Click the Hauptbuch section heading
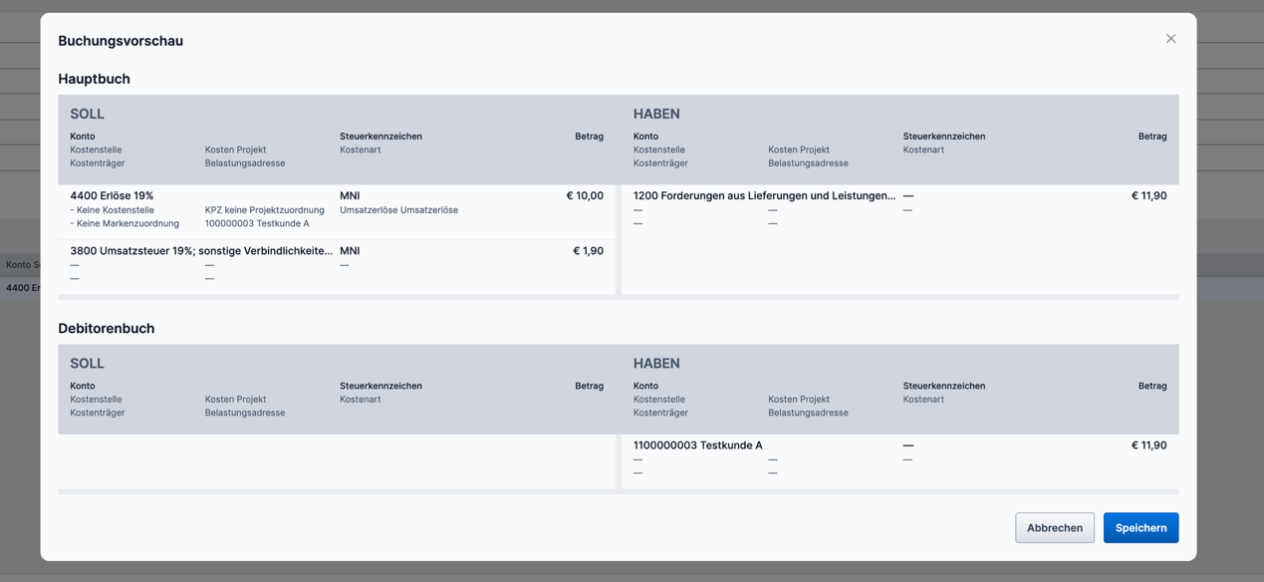Screen dimensions: 1264x582 (x=94, y=79)
